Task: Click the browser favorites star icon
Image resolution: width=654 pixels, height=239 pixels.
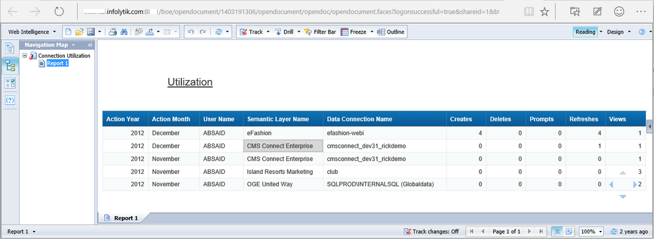Action: 544,12
